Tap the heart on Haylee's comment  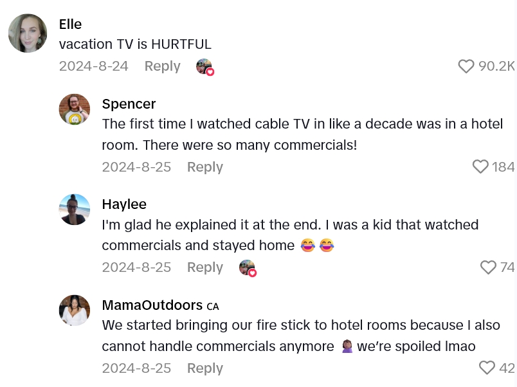point(489,267)
